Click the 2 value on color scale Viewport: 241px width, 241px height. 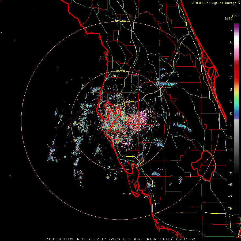tap(231, 90)
